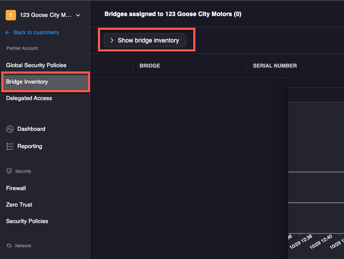Sort by the BRIDGE column header
This screenshot has width=344, height=259.
point(149,66)
